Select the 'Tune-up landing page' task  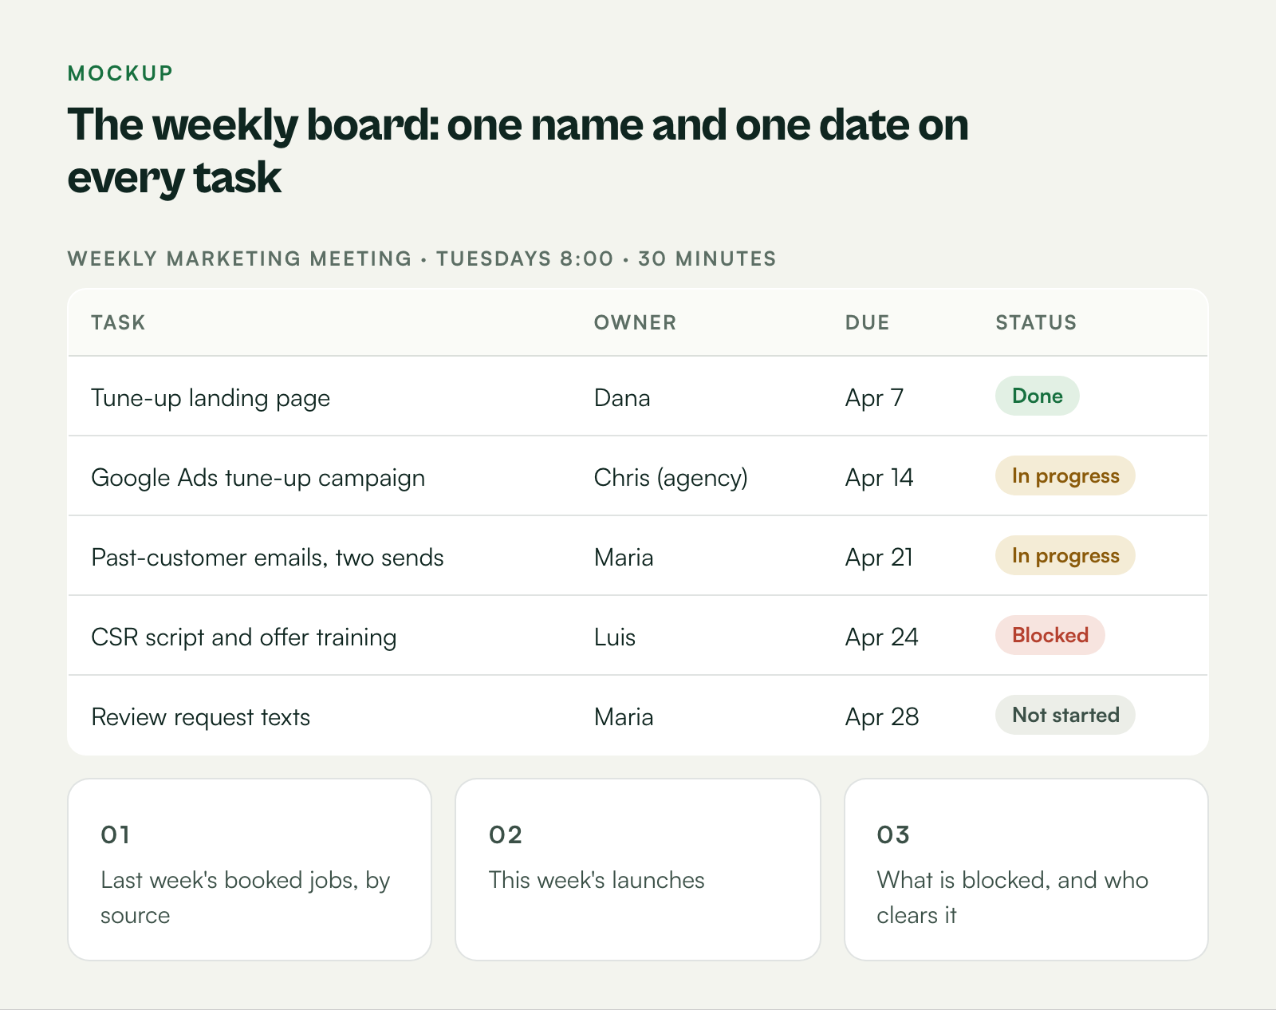click(211, 397)
